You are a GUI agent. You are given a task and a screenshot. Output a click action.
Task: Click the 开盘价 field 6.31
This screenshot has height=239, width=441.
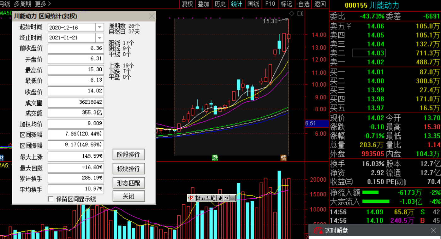pyautogui.click(x=76, y=59)
